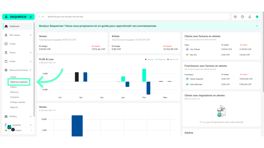Open the clock time-tracking icon
Screen dimensions: 264x148
(x=243, y=17)
